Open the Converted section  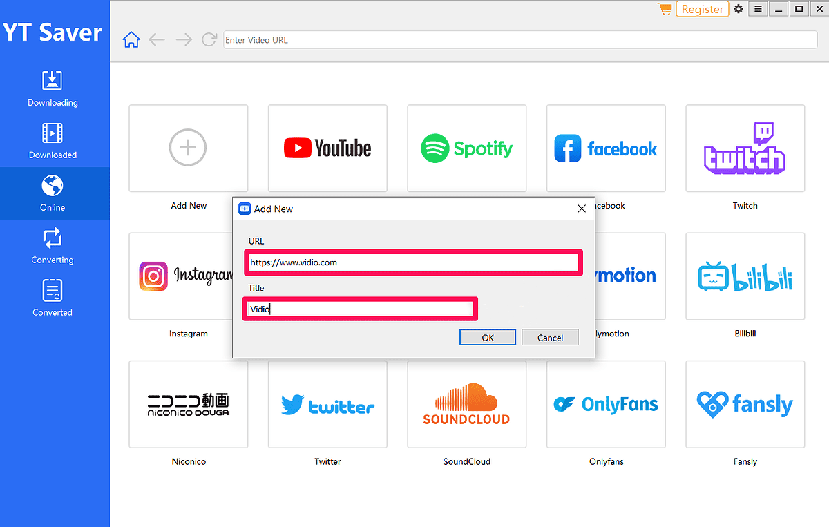pos(53,297)
